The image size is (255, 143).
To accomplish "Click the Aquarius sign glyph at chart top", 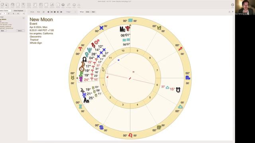I will click(x=130, y=20).
